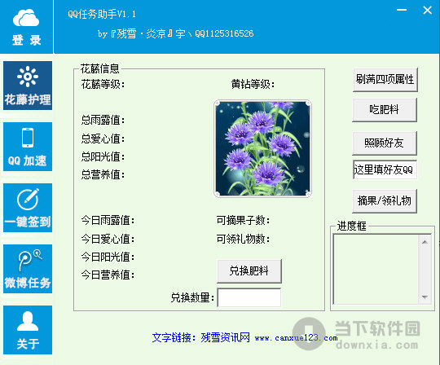Click the 总爱心值 label

click(103, 139)
